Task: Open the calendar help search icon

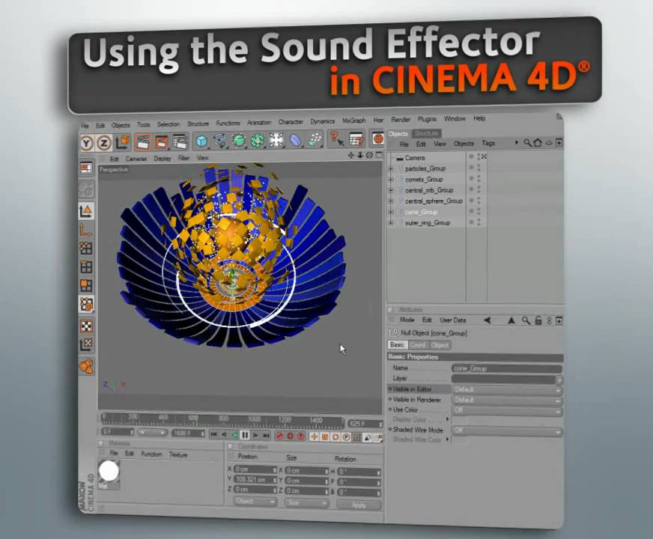Action: coord(356,138)
